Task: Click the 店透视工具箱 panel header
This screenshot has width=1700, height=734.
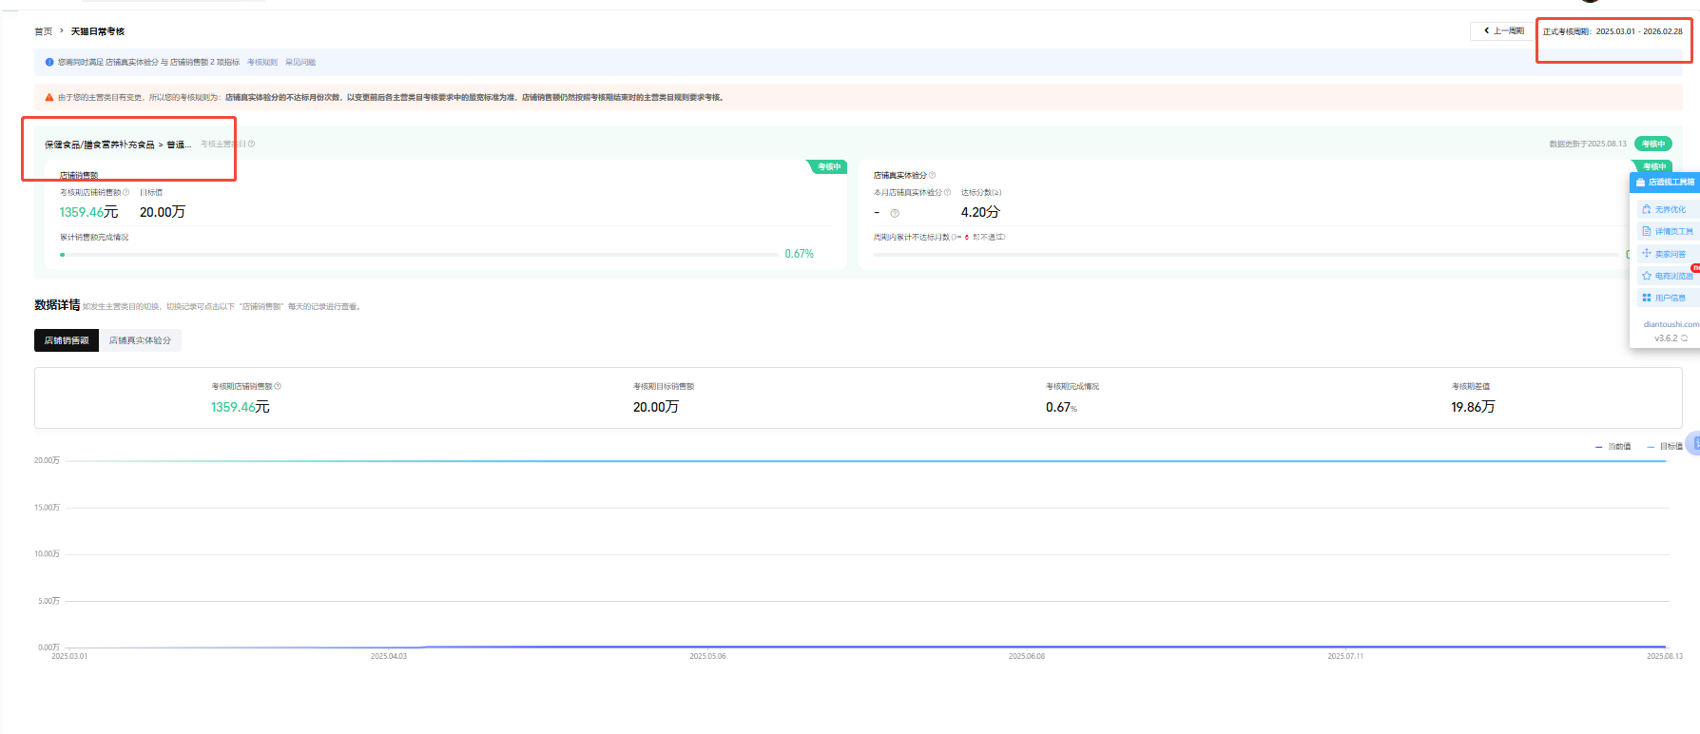Action: [x=1665, y=182]
